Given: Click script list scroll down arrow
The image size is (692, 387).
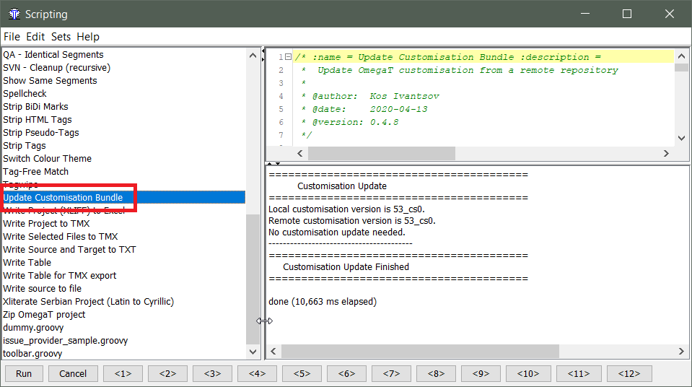Looking at the screenshot, I should pos(253,352).
